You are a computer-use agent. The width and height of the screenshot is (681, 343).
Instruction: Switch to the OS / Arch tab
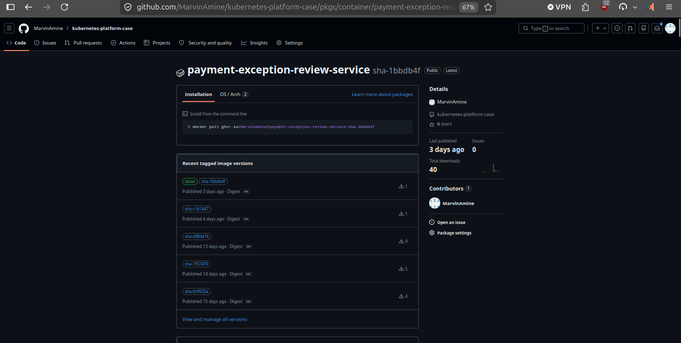234,94
